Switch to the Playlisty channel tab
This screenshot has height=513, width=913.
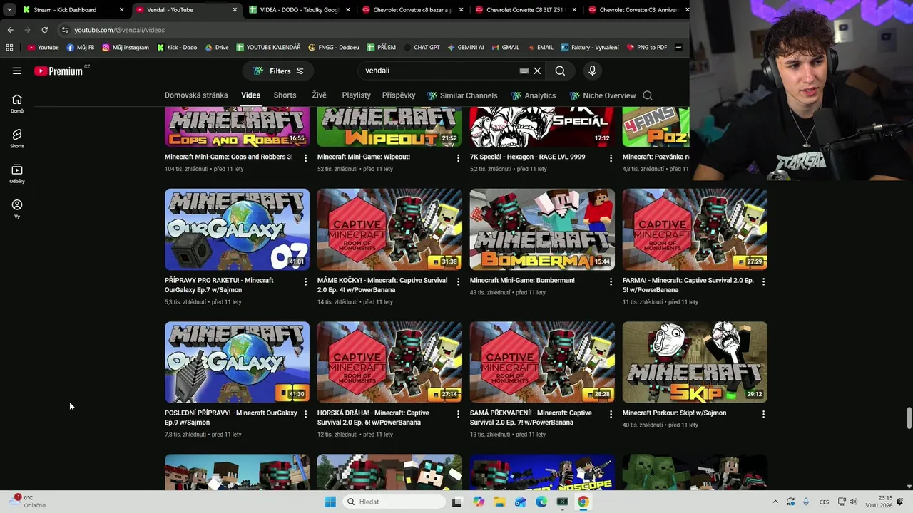point(356,95)
